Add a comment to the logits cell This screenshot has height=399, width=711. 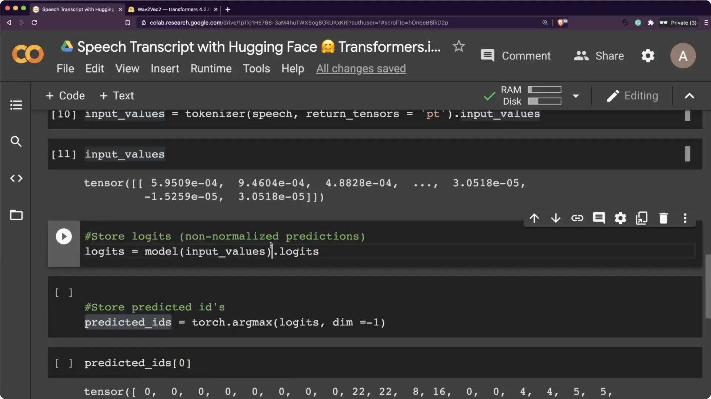[x=599, y=218]
